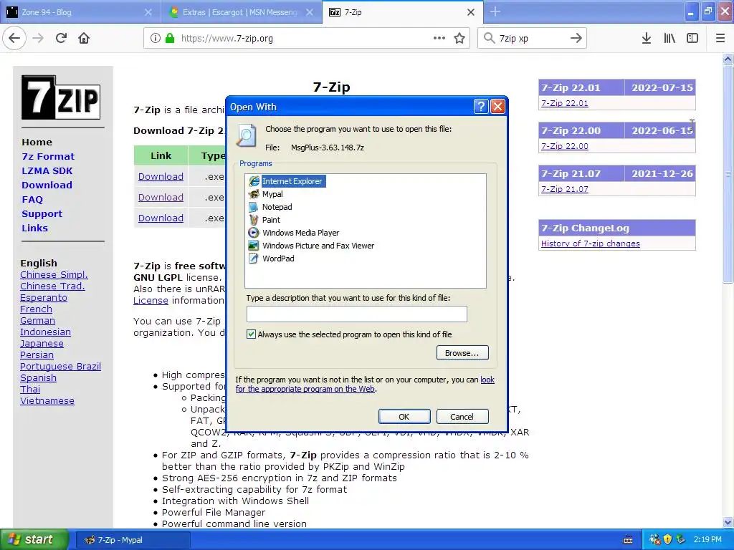Close the Extras Escargot MSN Messenger tab
The width and height of the screenshot is (734, 550).
310,12
